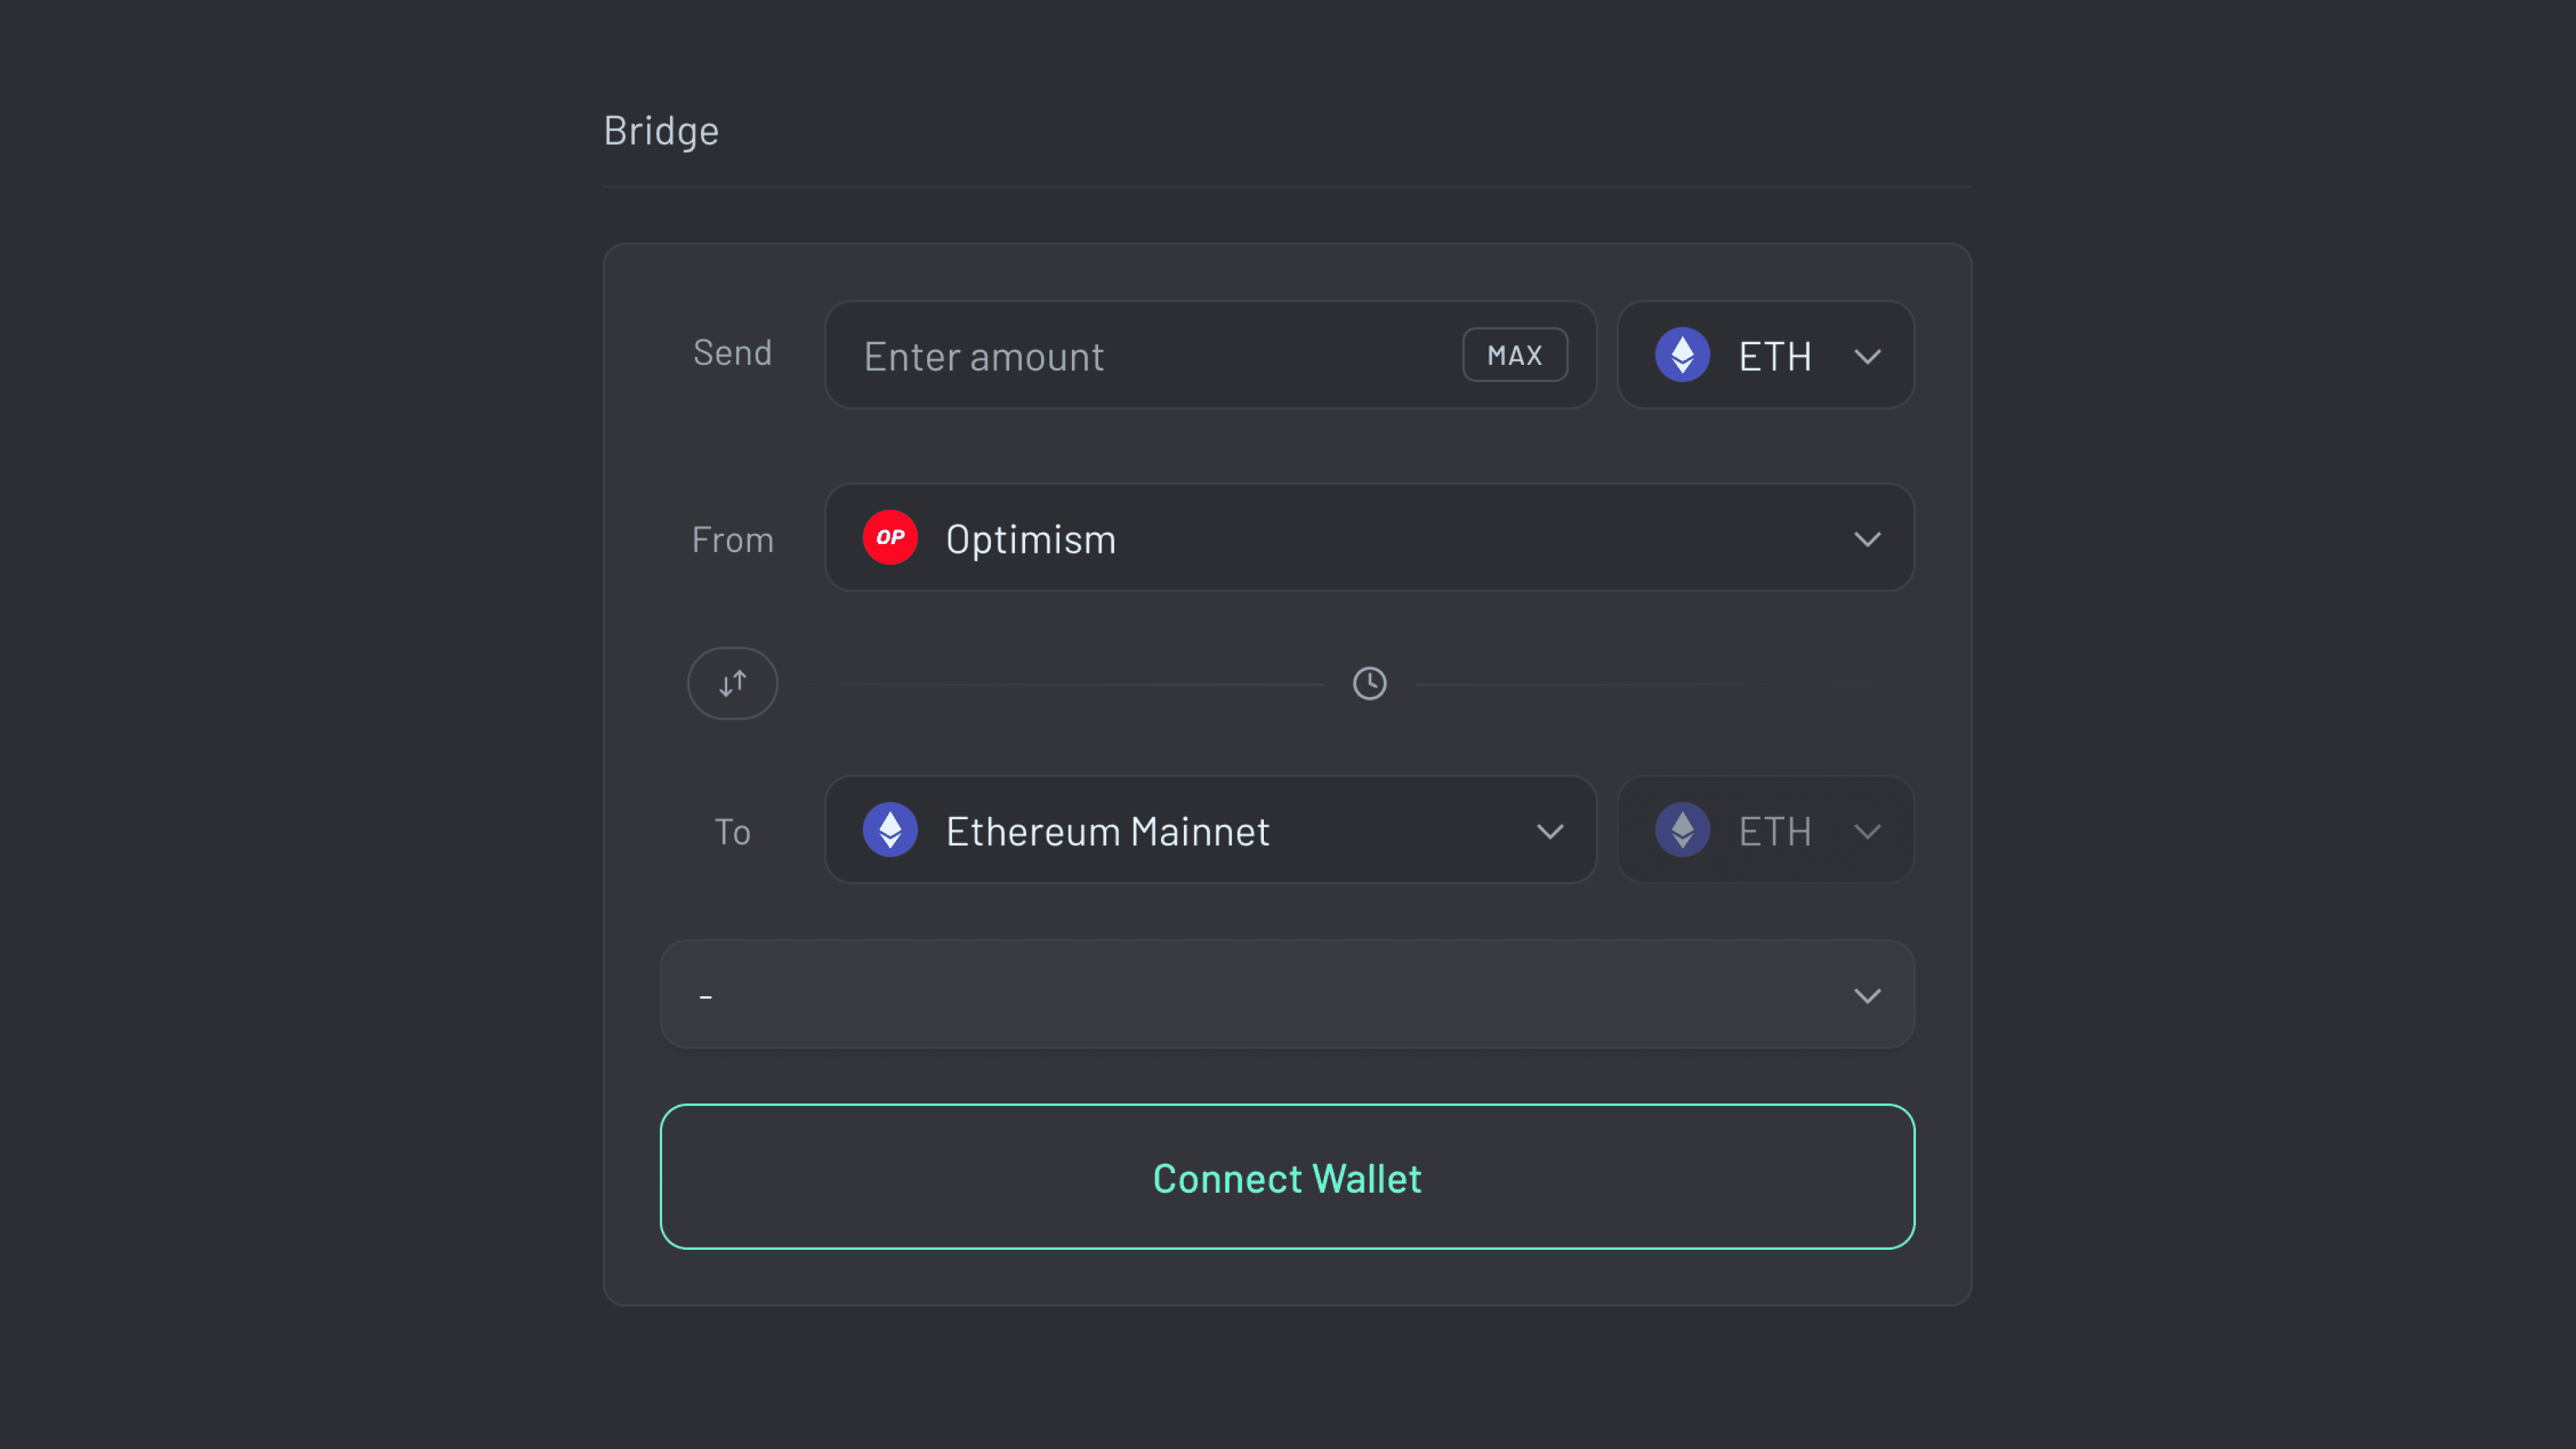Click the Optimism OP logo
This screenshot has height=1449, width=2576.
(889, 538)
